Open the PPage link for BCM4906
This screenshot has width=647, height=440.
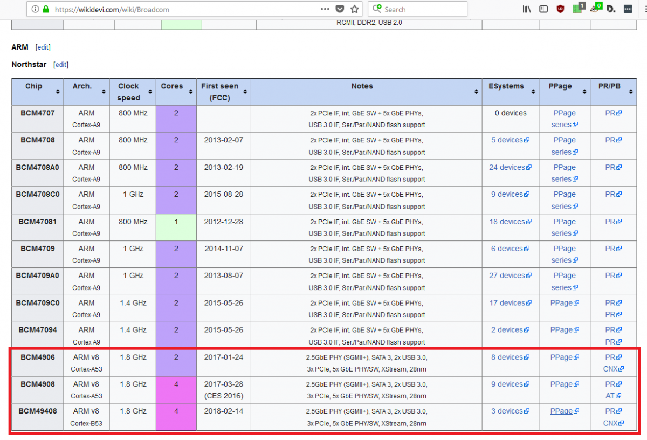565,357
